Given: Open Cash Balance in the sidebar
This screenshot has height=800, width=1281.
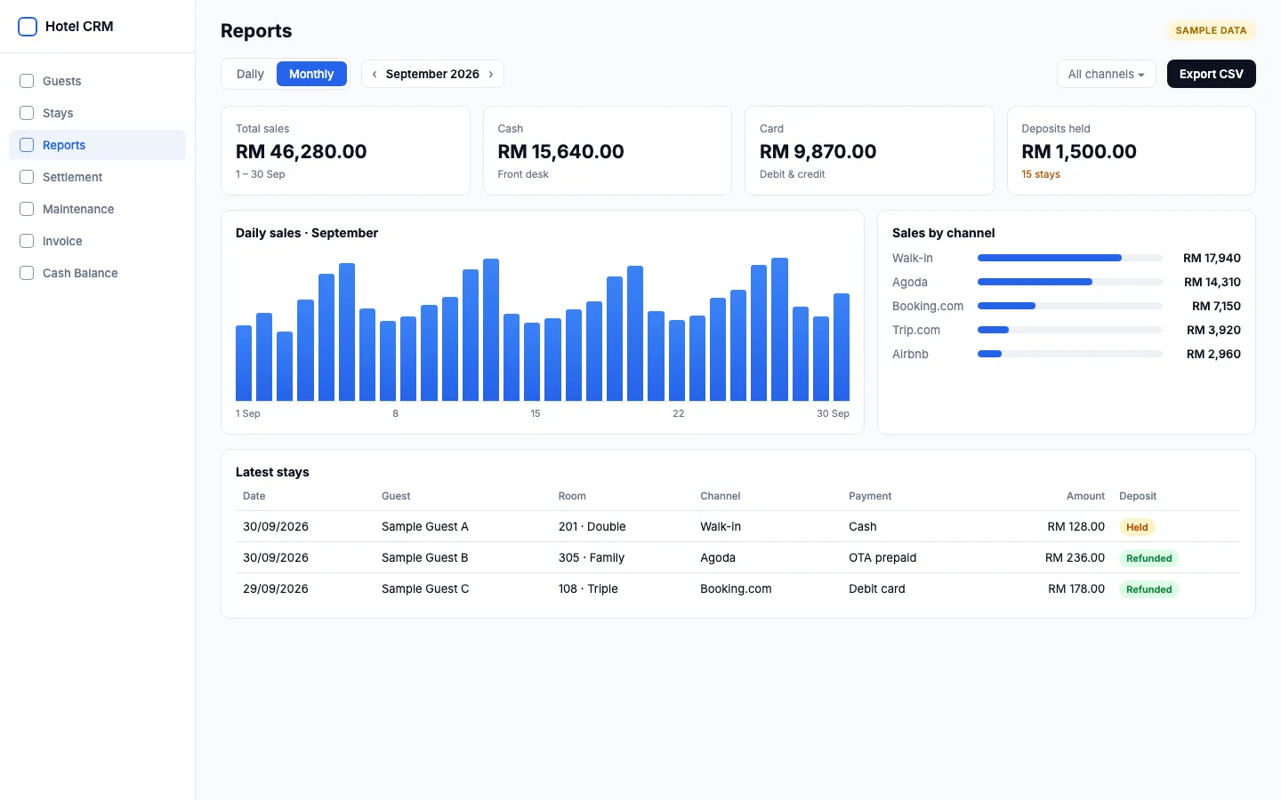Looking at the screenshot, I should 97,273.
